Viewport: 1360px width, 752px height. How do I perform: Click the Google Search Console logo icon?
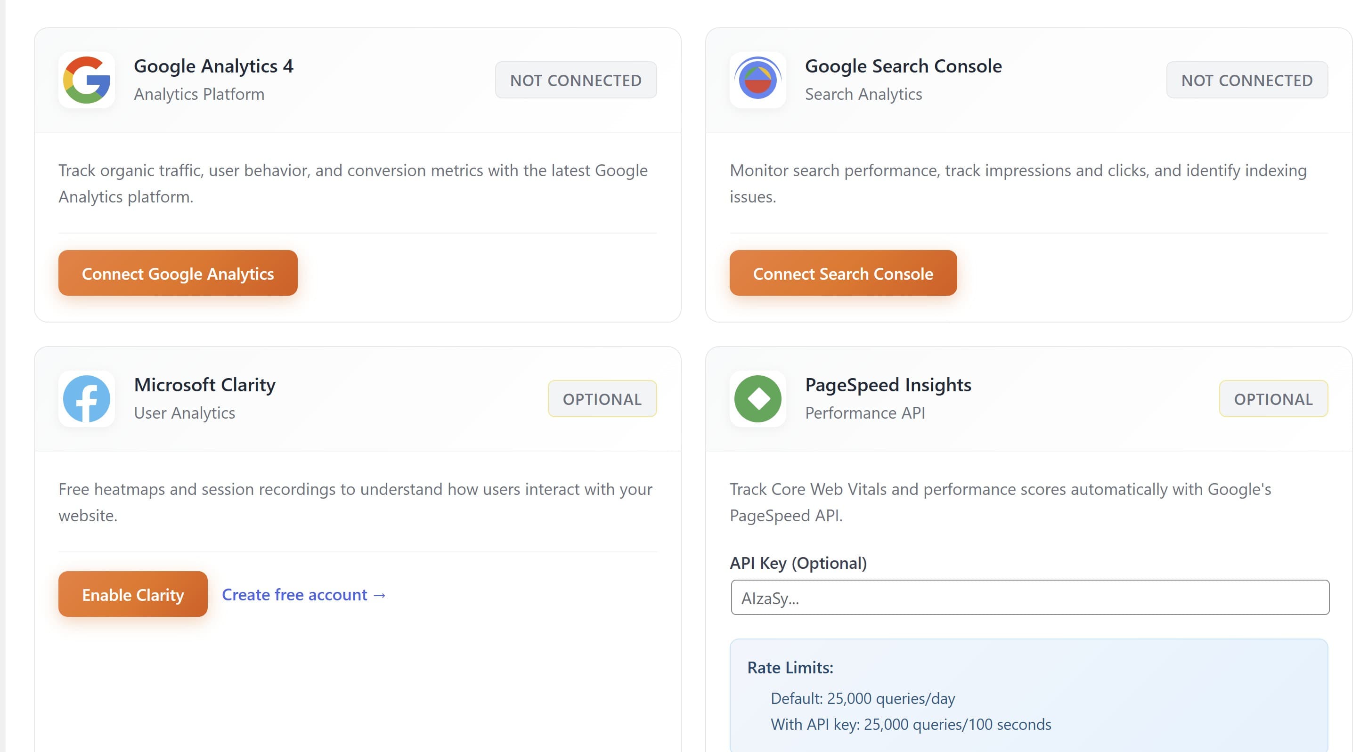[x=757, y=80]
